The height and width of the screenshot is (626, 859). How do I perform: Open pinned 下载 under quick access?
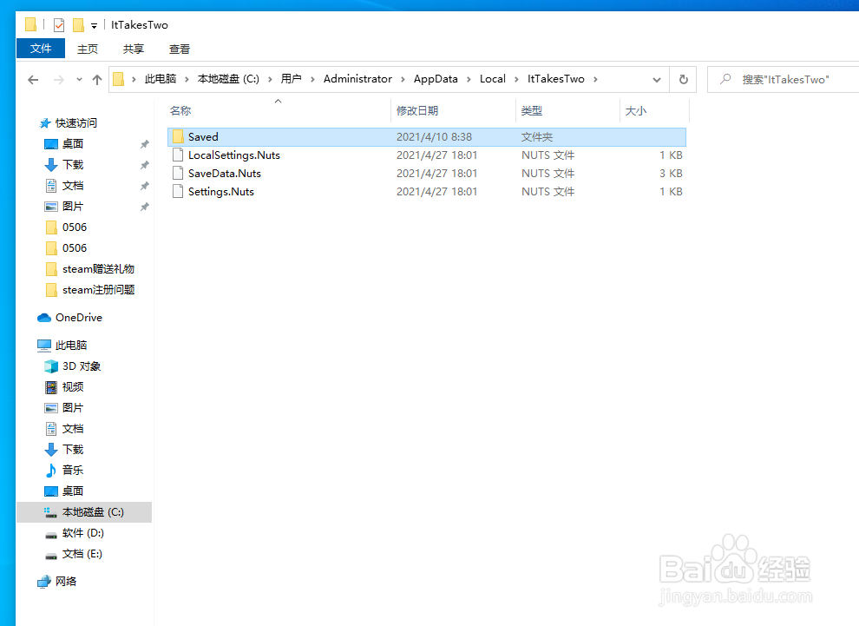click(72, 165)
